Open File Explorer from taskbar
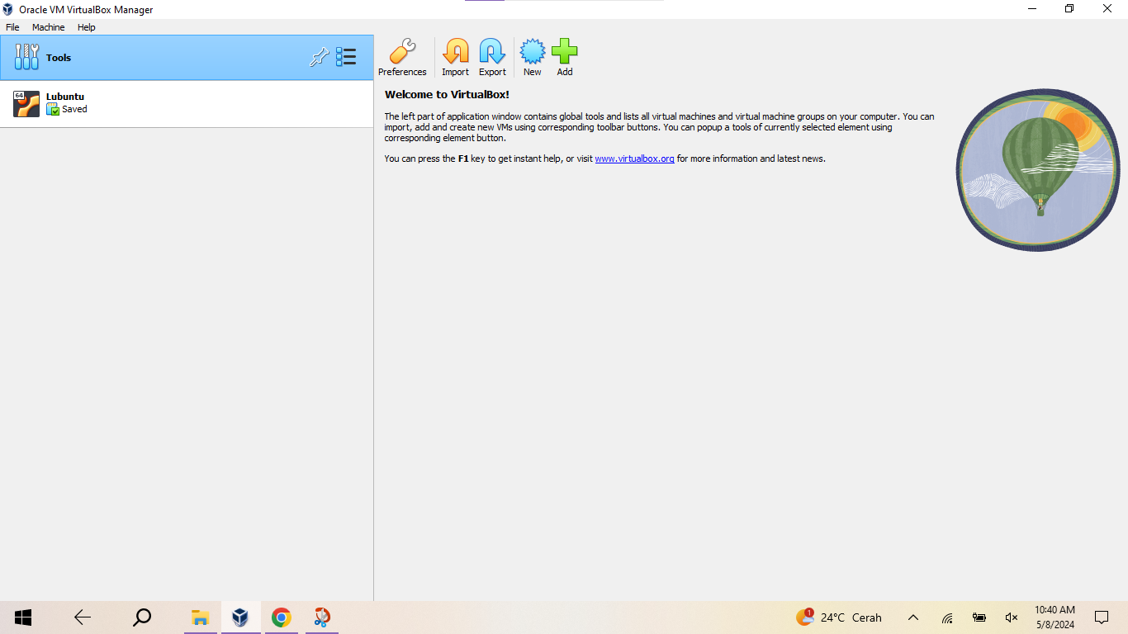This screenshot has width=1128, height=634. (x=201, y=617)
